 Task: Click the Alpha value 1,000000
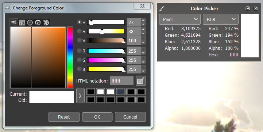pyautogui.click(x=191, y=48)
